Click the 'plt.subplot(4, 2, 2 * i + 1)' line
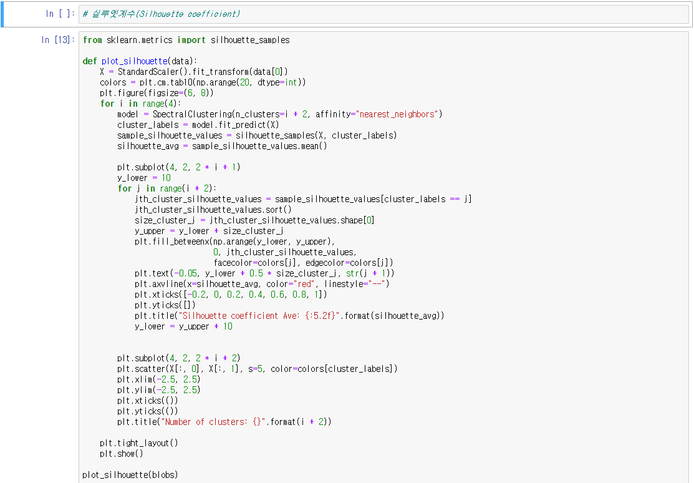Image resolution: width=694 pixels, height=483 pixels. pos(179,167)
